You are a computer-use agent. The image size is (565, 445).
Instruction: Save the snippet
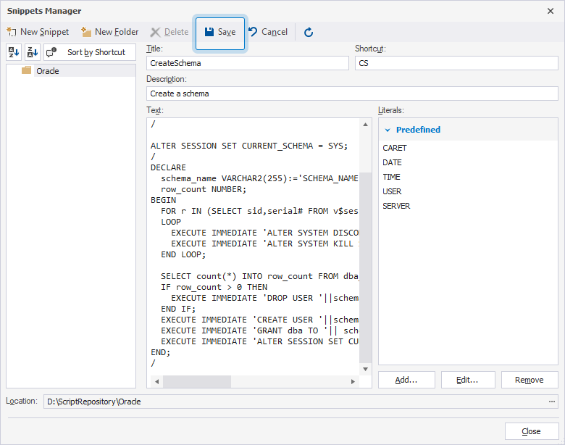[x=220, y=32]
